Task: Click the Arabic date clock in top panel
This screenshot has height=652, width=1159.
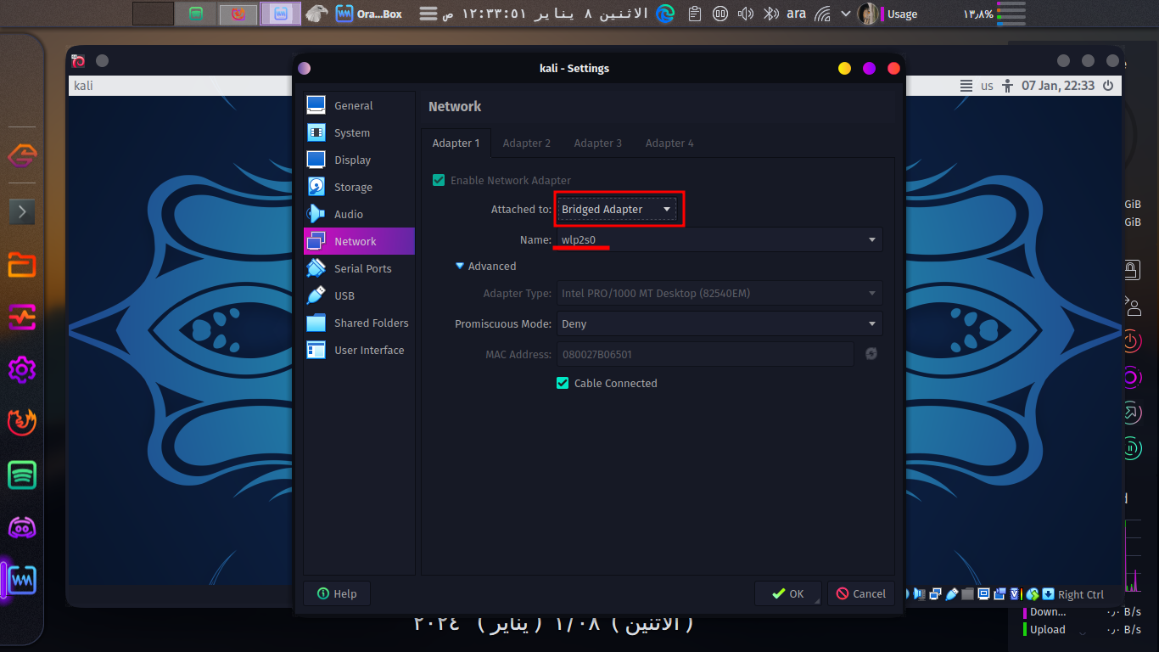Action: 545,14
